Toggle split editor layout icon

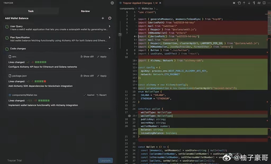point(264,3)
